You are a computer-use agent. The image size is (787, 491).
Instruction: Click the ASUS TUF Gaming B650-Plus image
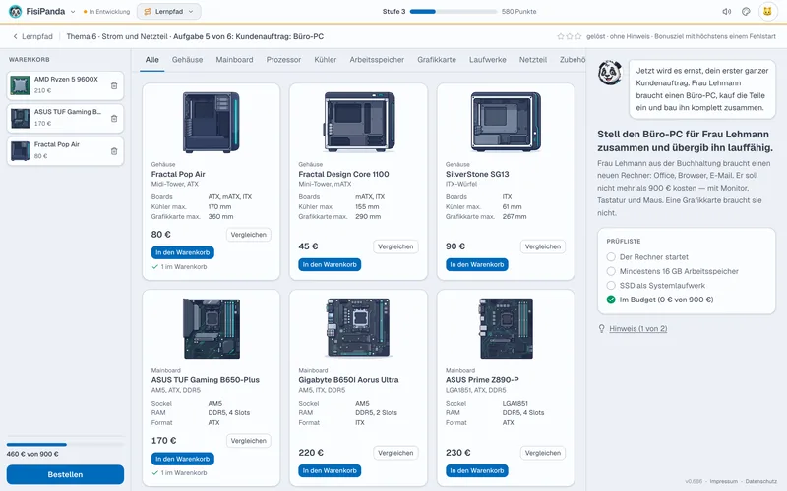211,329
